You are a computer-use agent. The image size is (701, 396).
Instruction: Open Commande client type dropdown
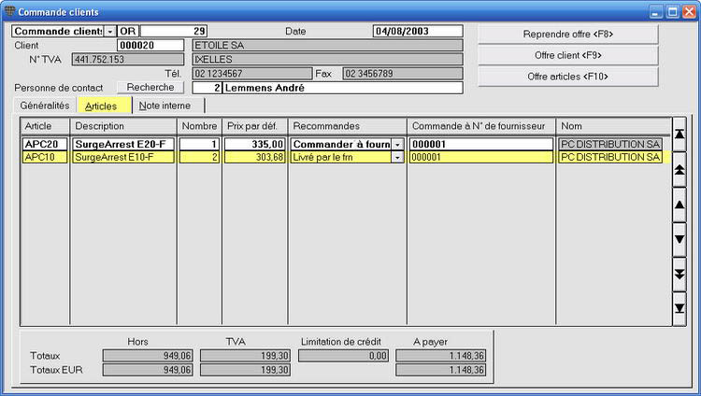(x=109, y=31)
